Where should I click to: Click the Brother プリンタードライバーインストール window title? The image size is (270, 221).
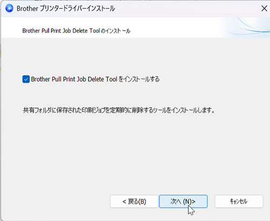pyautogui.click(x=66, y=9)
